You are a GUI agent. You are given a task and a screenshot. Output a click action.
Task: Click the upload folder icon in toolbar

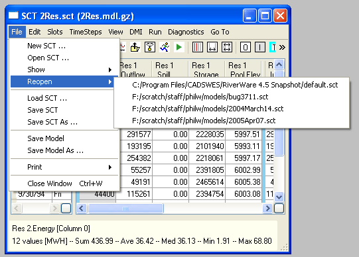tap(135, 47)
